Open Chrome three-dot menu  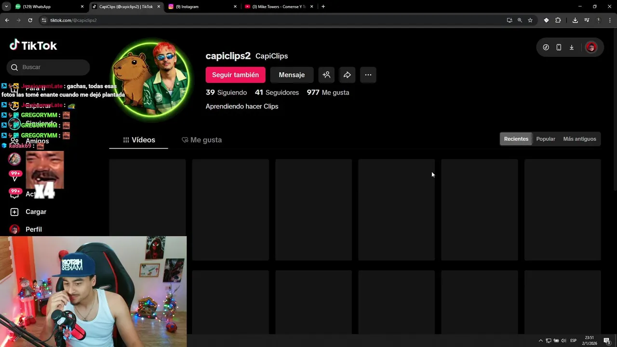[x=610, y=20]
